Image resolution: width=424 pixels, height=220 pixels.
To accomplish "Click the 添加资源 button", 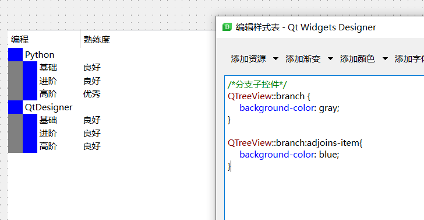I will pos(248,58).
